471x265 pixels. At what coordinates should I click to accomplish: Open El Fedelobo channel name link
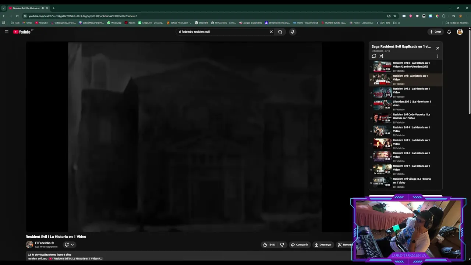(43, 243)
